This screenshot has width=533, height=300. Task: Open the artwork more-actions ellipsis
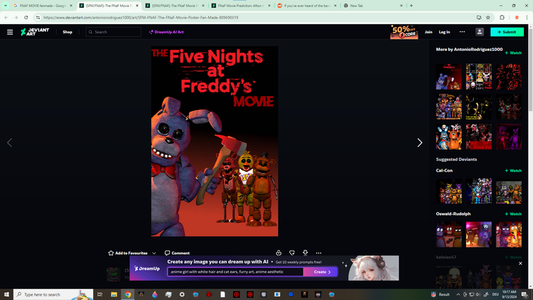(318, 253)
